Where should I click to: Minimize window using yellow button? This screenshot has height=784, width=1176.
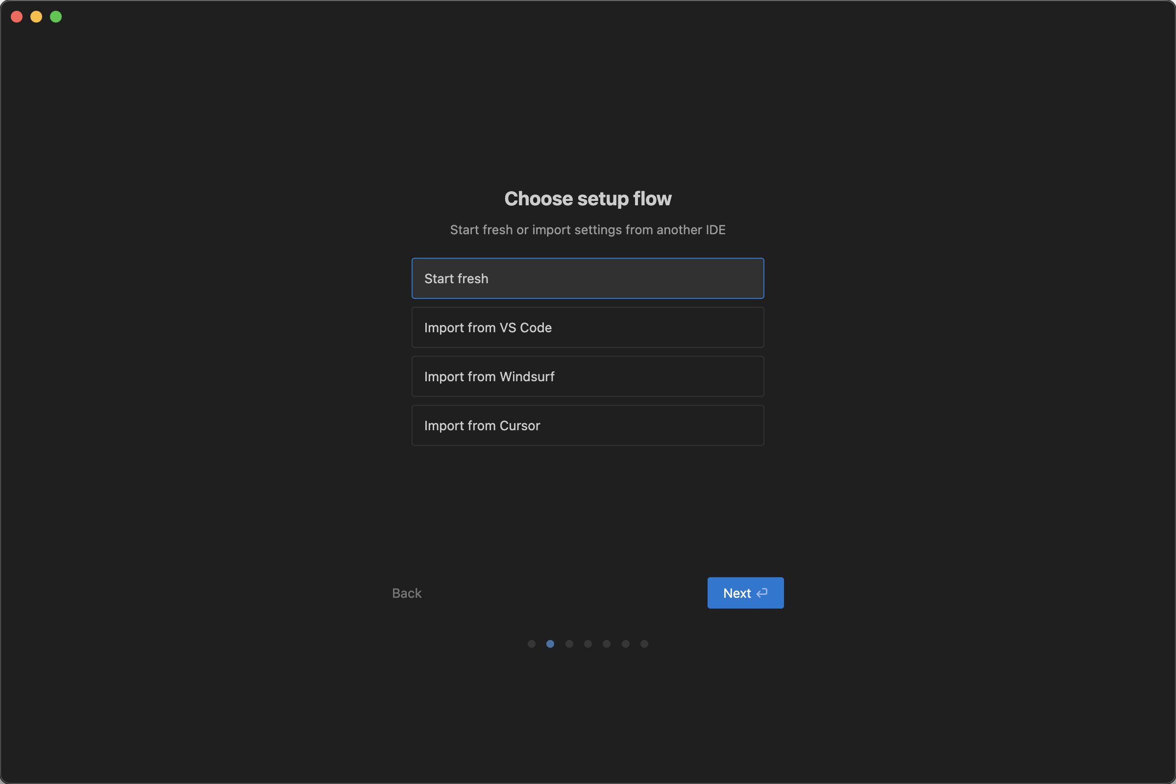pos(36,17)
